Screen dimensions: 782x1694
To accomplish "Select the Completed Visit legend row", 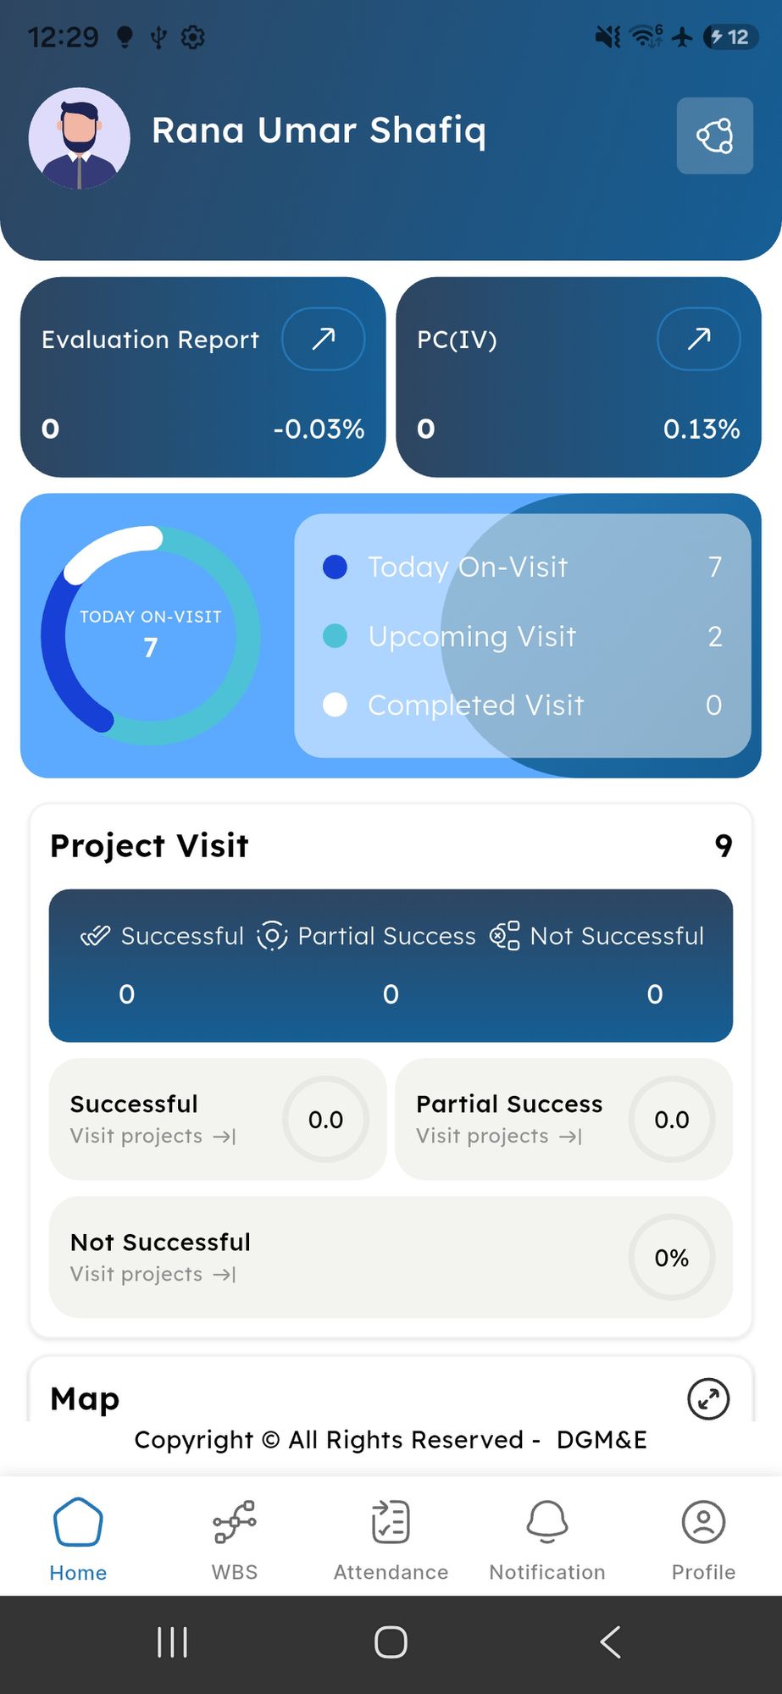I will pyautogui.click(x=523, y=705).
